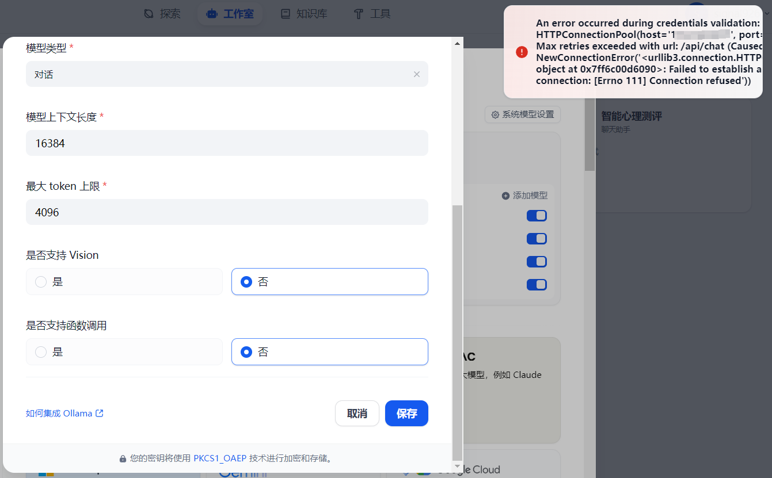772x478 pixels.
Task: Click the red error alert icon
Action: [x=522, y=52]
